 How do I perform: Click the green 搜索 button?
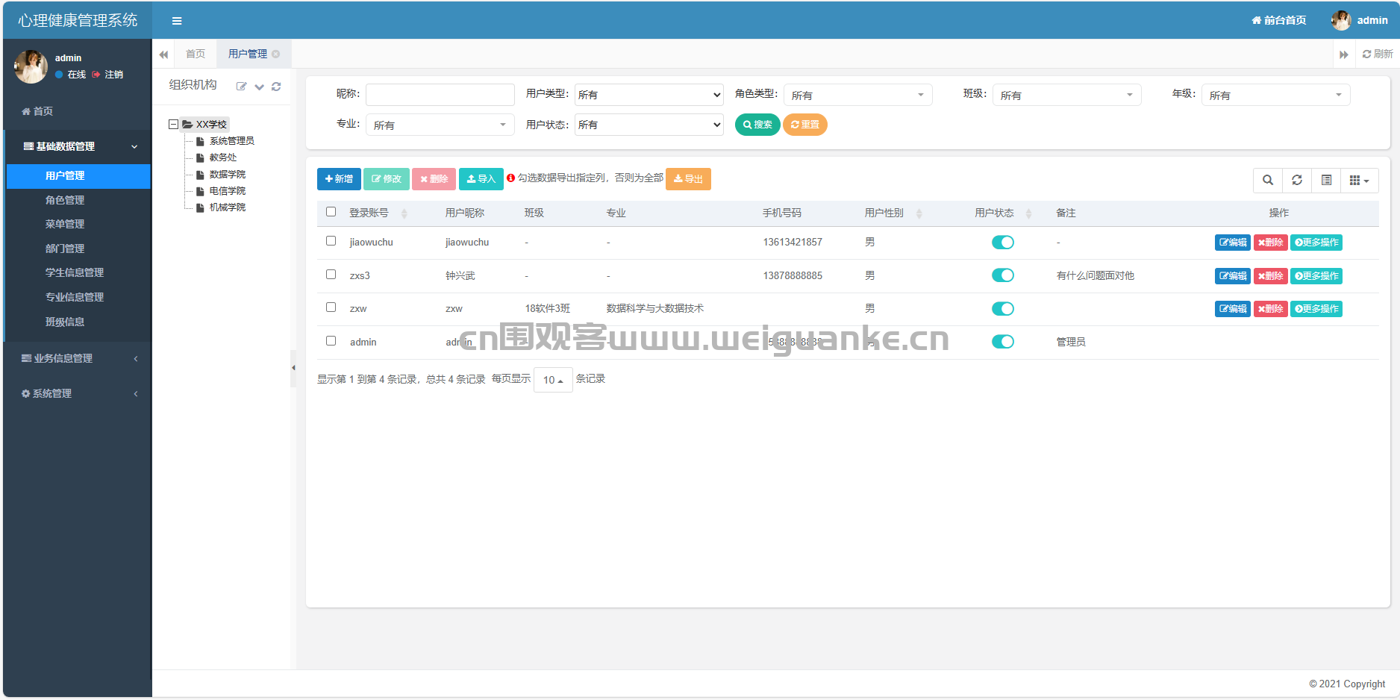click(x=757, y=125)
